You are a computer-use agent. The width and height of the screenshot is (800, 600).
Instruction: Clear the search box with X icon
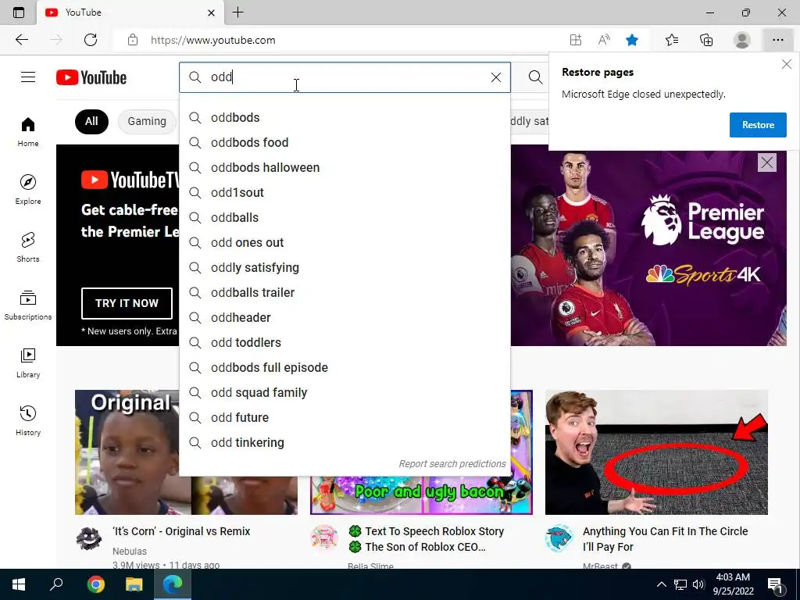click(x=496, y=77)
